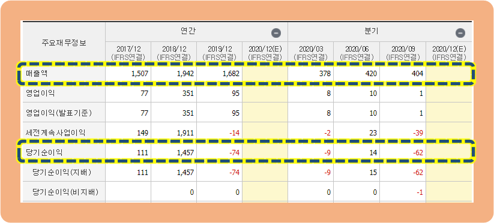Select the 당기순이익 row label
This screenshot has height=223, width=494.
coord(44,152)
